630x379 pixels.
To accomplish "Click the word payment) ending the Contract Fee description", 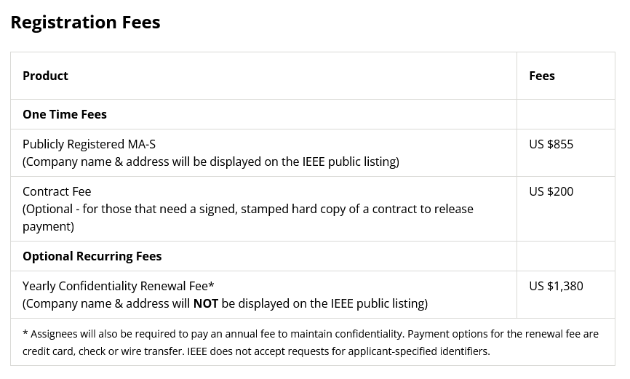I will point(48,226).
